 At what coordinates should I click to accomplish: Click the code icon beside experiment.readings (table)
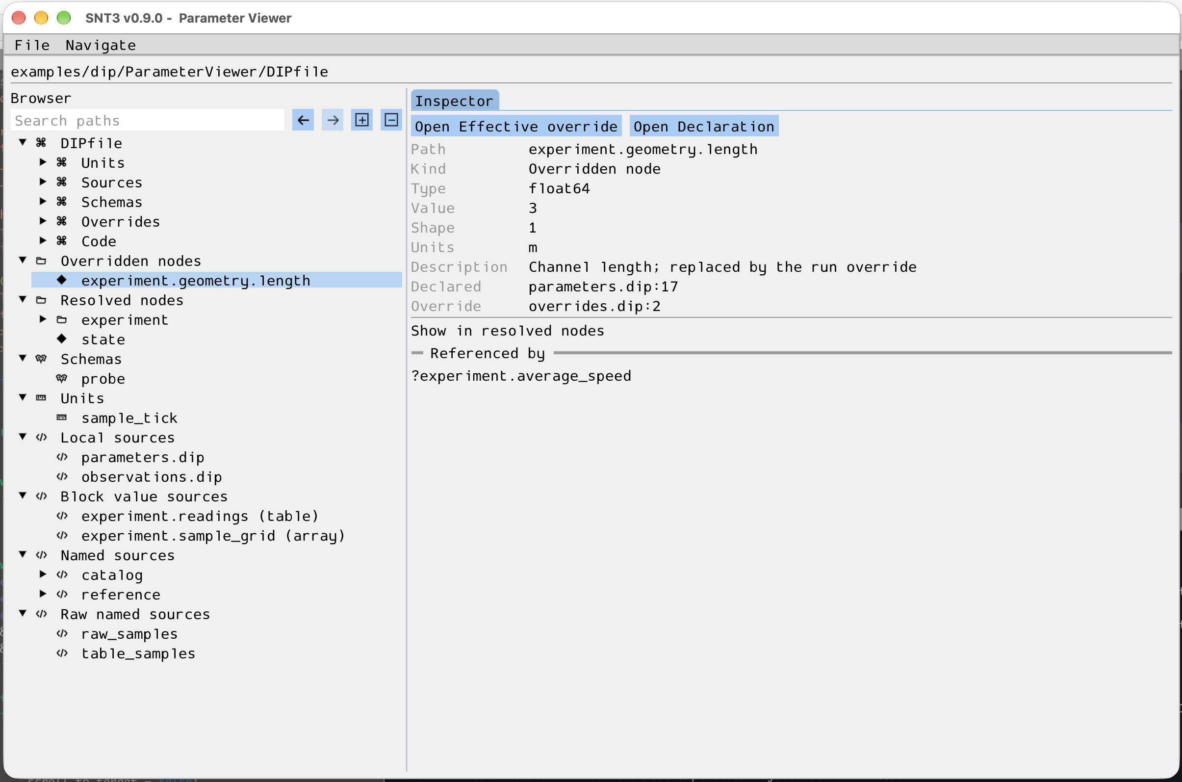pos(62,516)
